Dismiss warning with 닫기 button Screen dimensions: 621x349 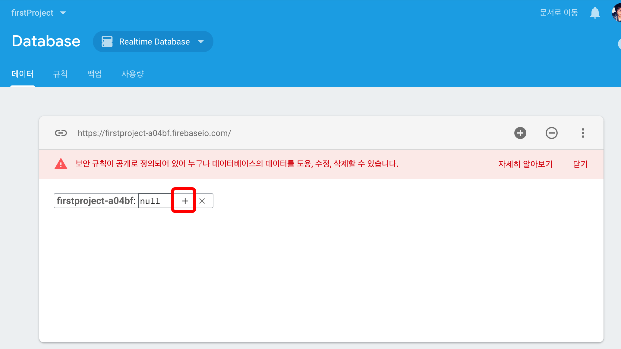580,164
